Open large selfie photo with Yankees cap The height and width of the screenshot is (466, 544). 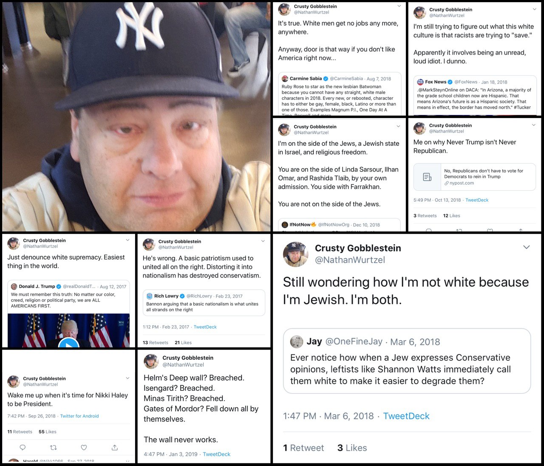(136, 117)
